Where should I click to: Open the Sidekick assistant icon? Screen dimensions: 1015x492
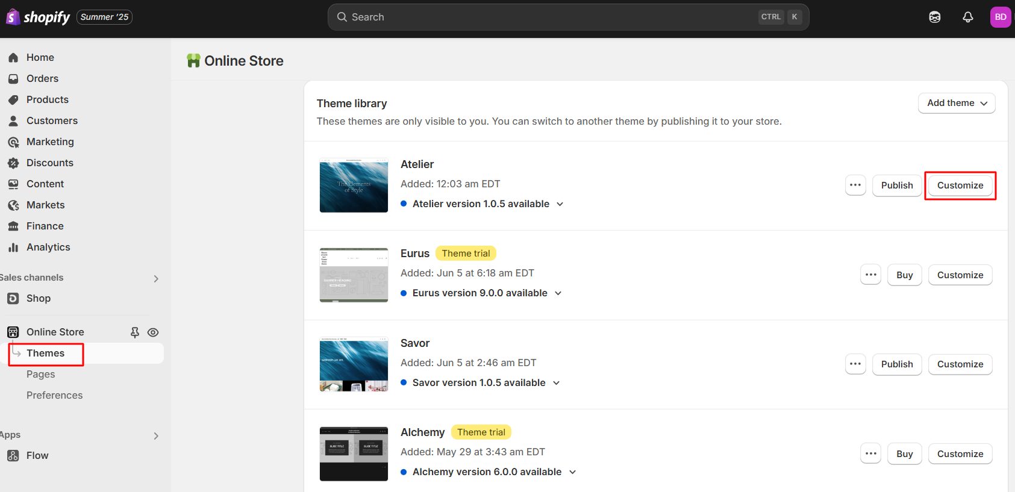[x=935, y=17]
